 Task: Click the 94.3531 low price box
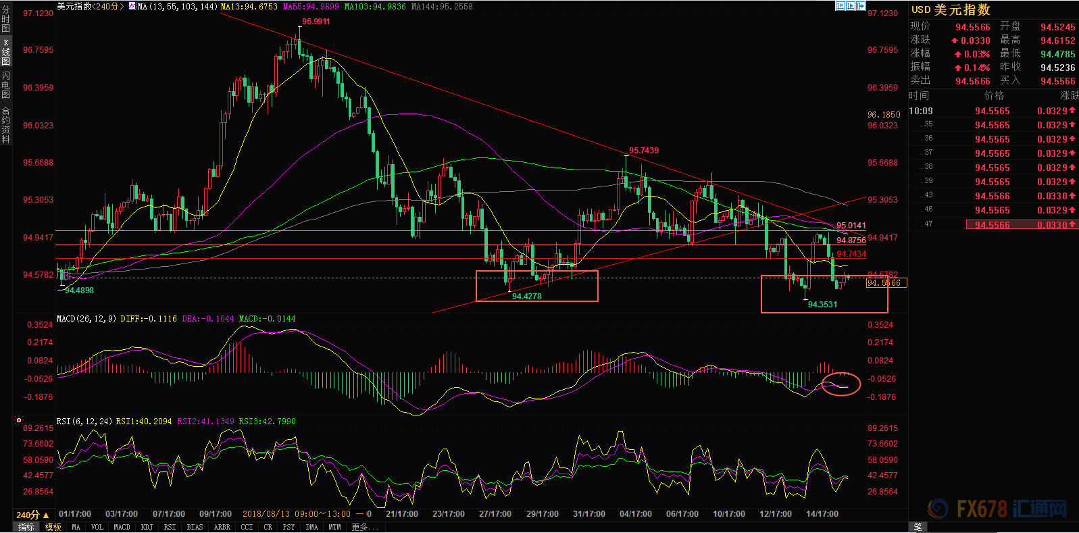[824, 295]
